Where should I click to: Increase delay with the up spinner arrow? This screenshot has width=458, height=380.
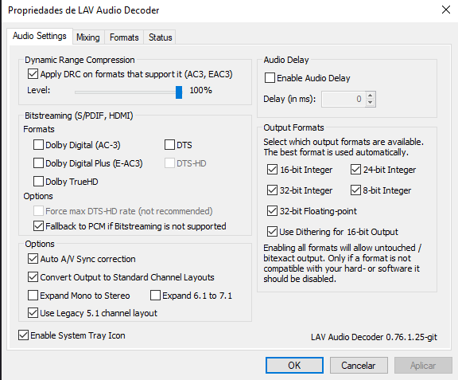tap(370, 96)
